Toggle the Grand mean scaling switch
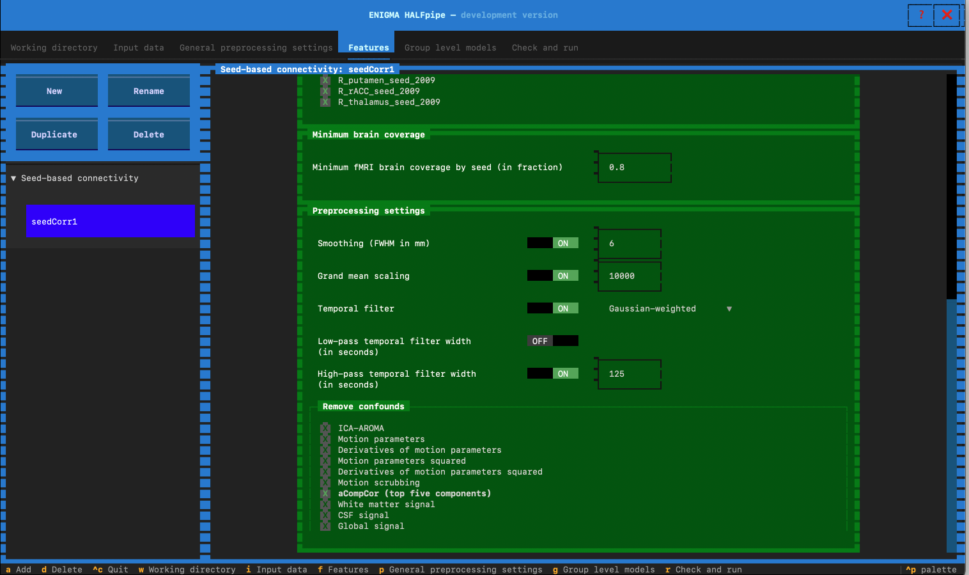 click(553, 276)
